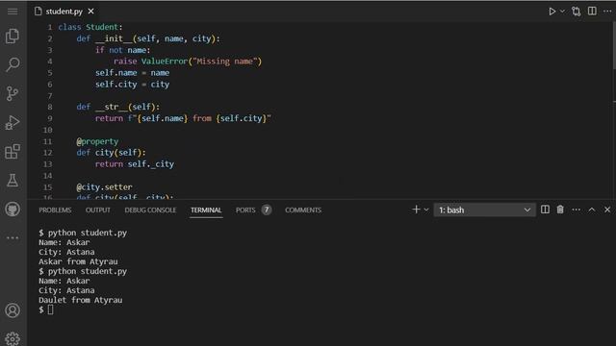Switch to the Ports tab
The image size is (616, 346).
pos(245,210)
